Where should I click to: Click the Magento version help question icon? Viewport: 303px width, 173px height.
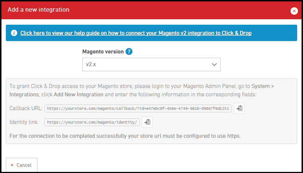[x=129, y=52]
